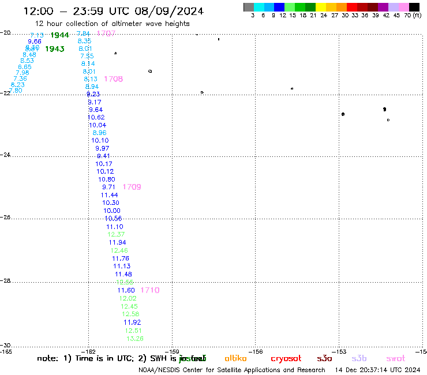The width and height of the screenshot is (427, 375).
Task: Click the pink '1707' time label
Action: coord(106,33)
